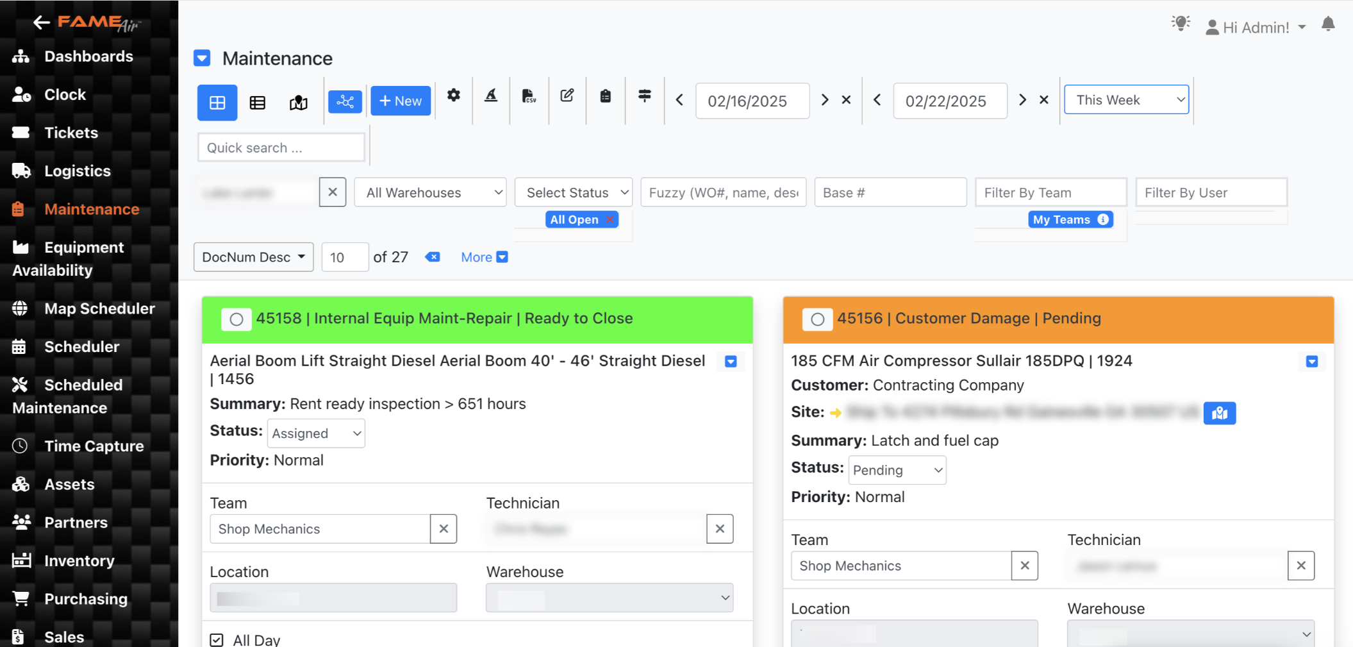The width and height of the screenshot is (1353, 647).
Task: Create a New maintenance work order
Action: [x=401, y=101]
